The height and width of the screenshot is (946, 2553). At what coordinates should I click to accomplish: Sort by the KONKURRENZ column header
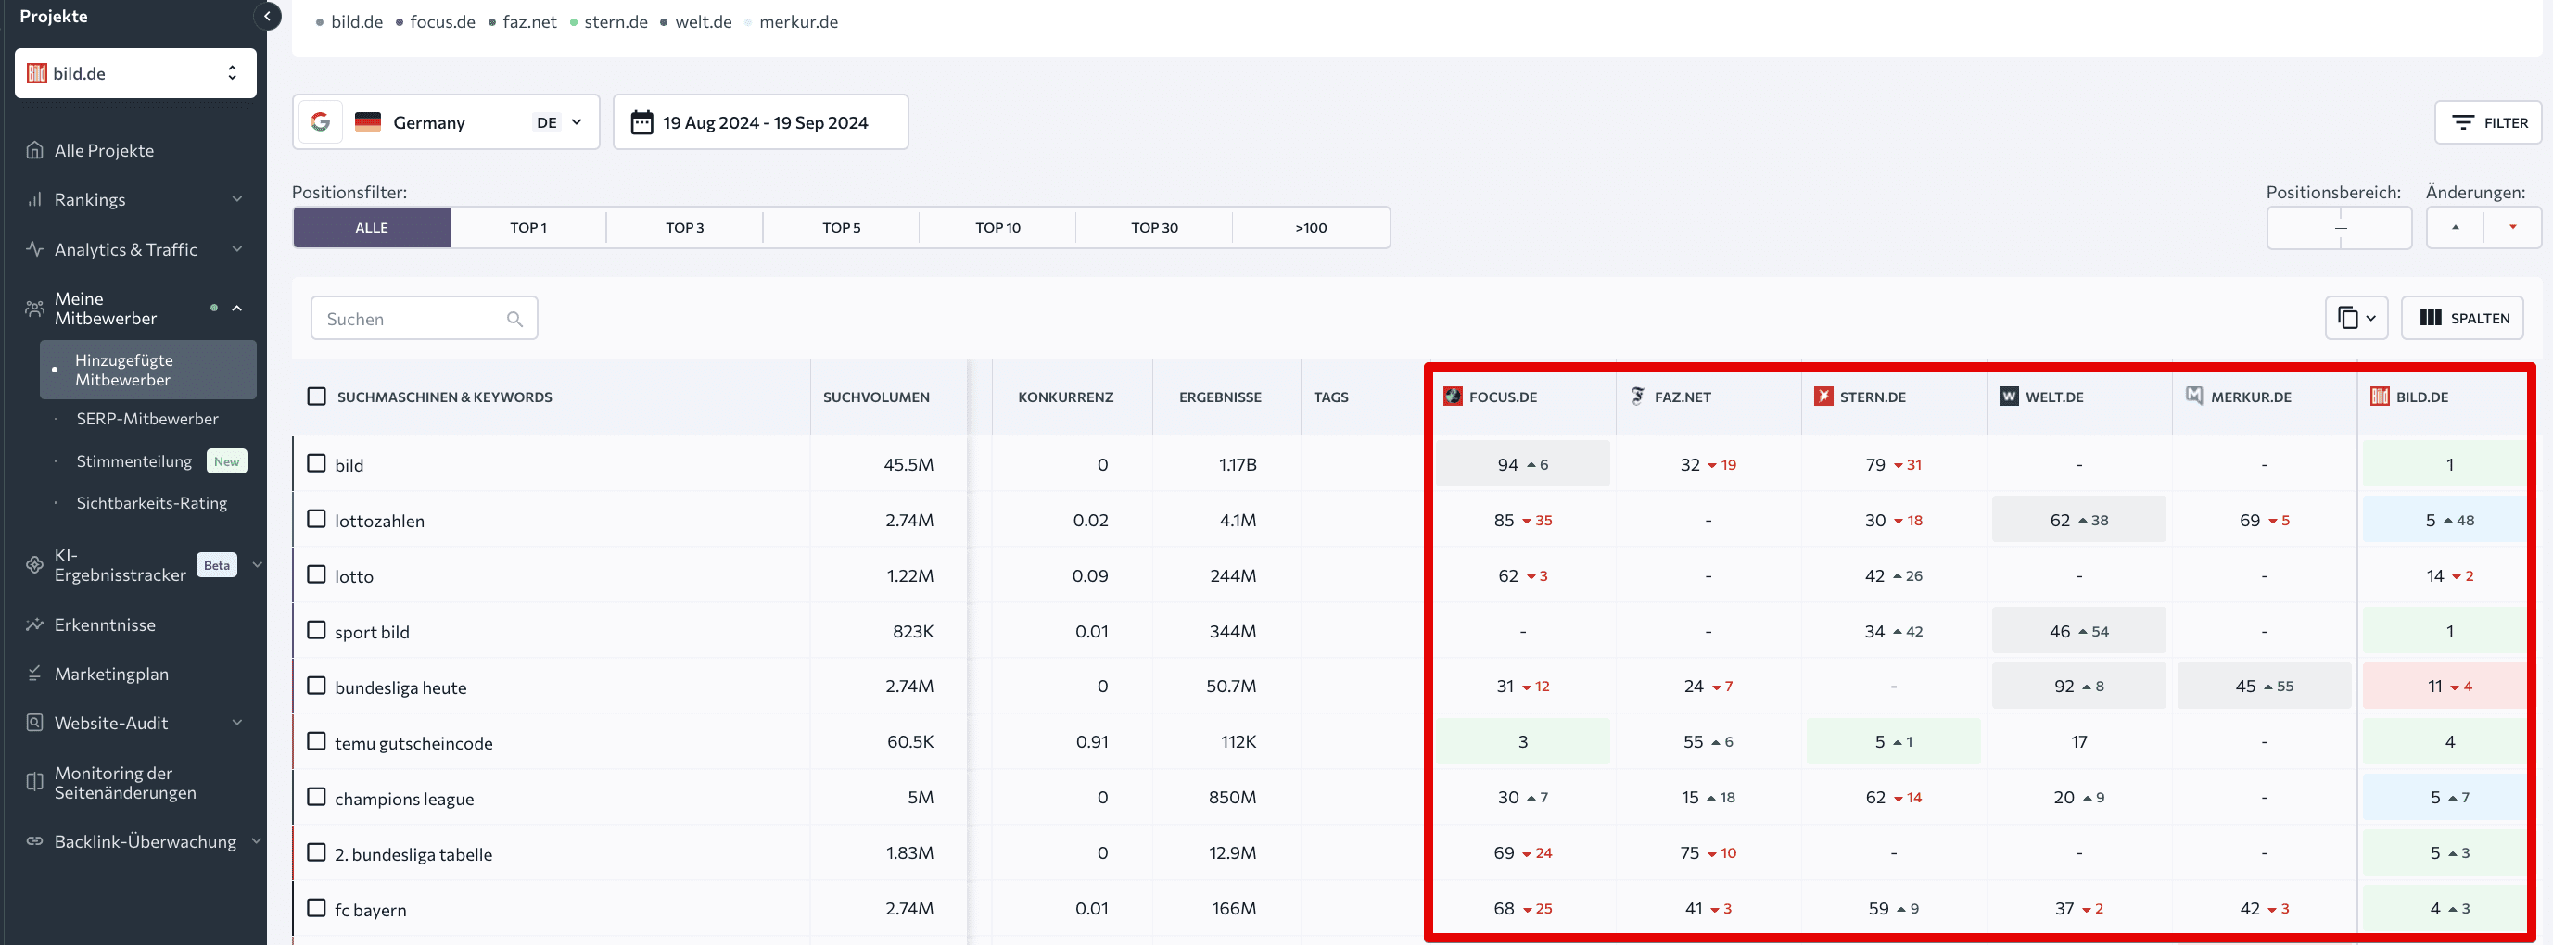pos(1065,397)
